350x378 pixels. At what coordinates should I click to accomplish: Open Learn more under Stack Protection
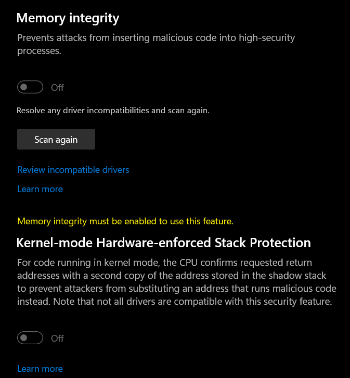pyautogui.click(x=40, y=369)
